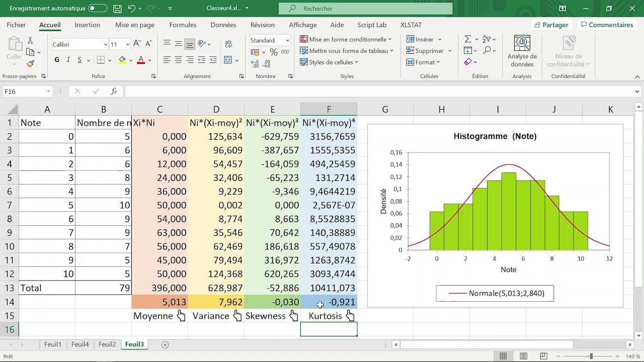Click the Partager button

click(x=551, y=25)
